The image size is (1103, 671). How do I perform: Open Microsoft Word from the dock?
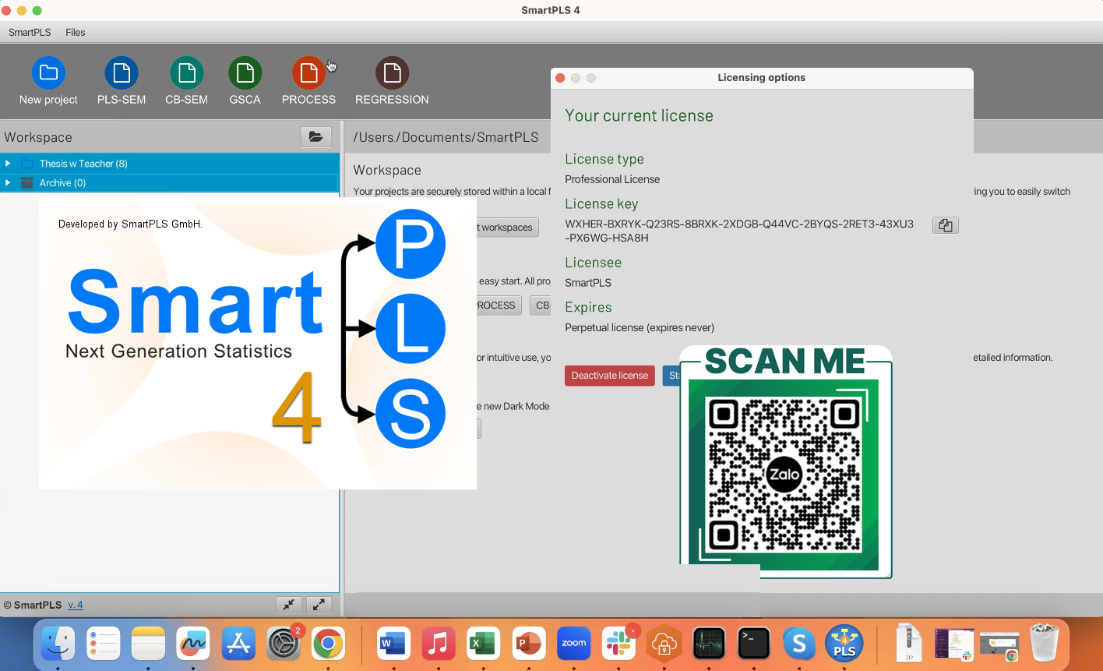pyautogui.click(x=393, y=644)
